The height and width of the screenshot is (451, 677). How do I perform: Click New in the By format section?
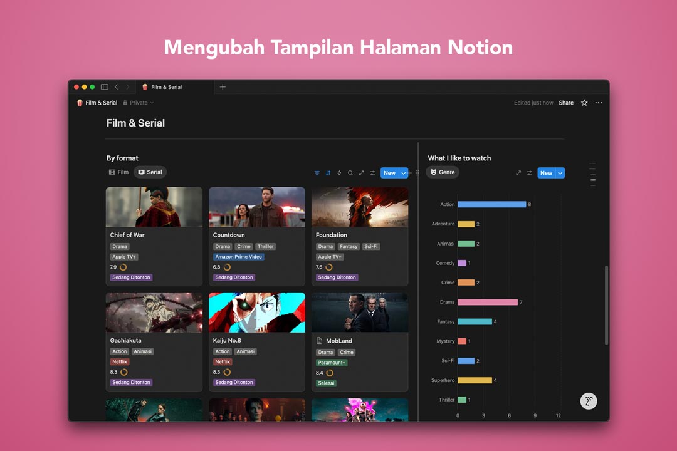pyautogui.click(x=389, y=173)
